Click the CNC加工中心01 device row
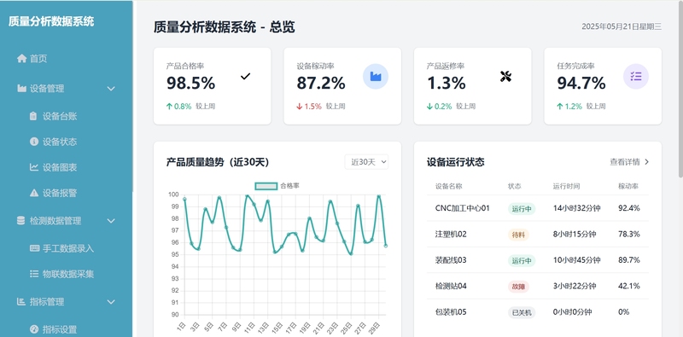 coord(538,208)
